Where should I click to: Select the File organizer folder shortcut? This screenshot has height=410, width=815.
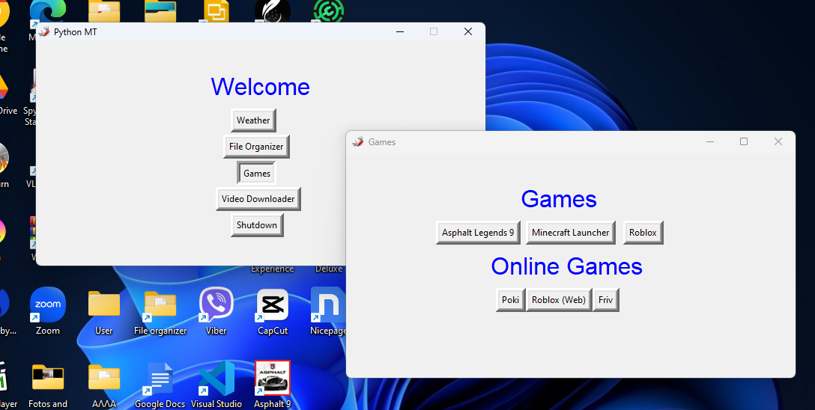[x=160, y=311]
